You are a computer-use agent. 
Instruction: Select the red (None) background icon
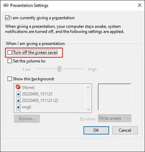tap(18, 87)
